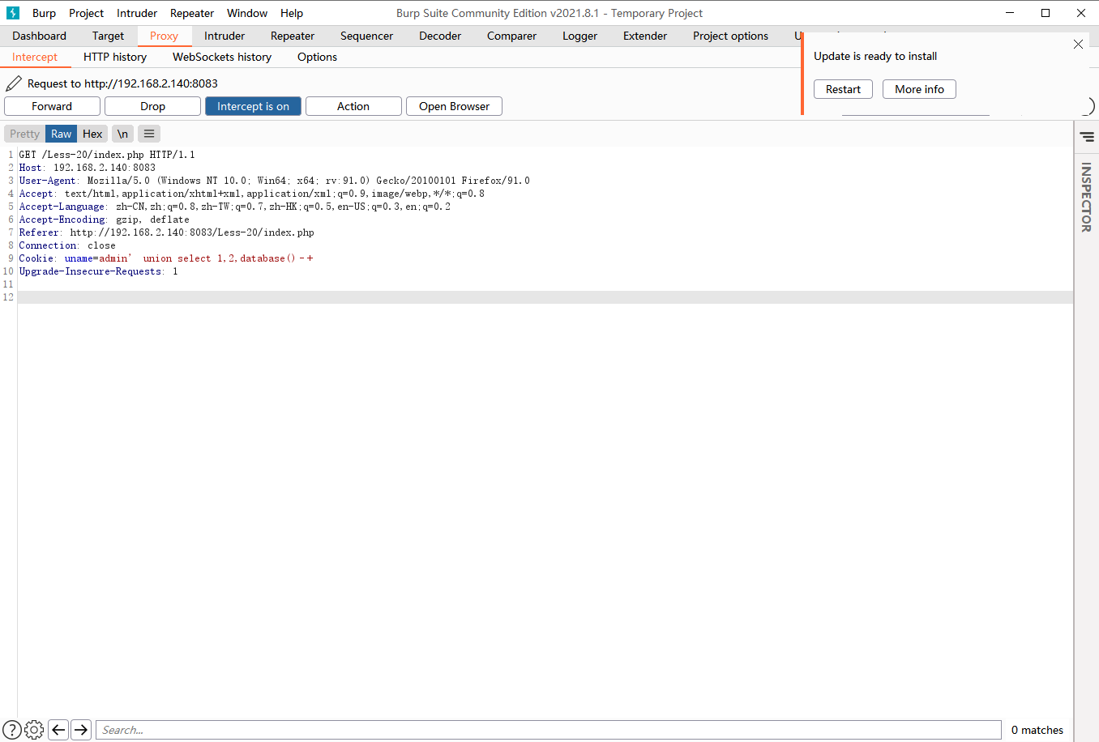Click into the Search input field

pyautogui.click(x=549, y=730)
